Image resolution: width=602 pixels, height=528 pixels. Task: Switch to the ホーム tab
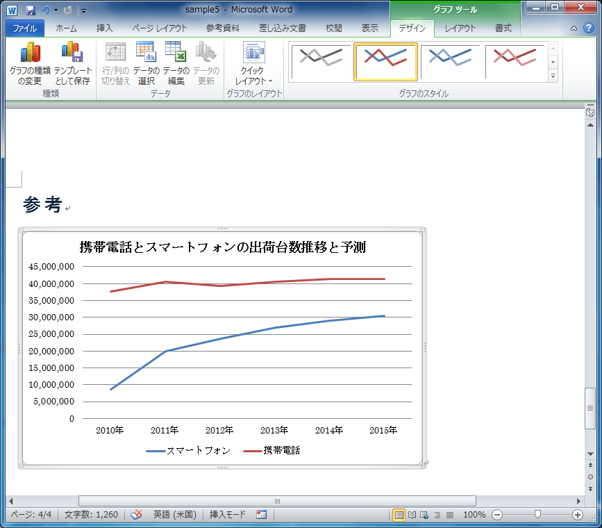[x=67, y=28]
